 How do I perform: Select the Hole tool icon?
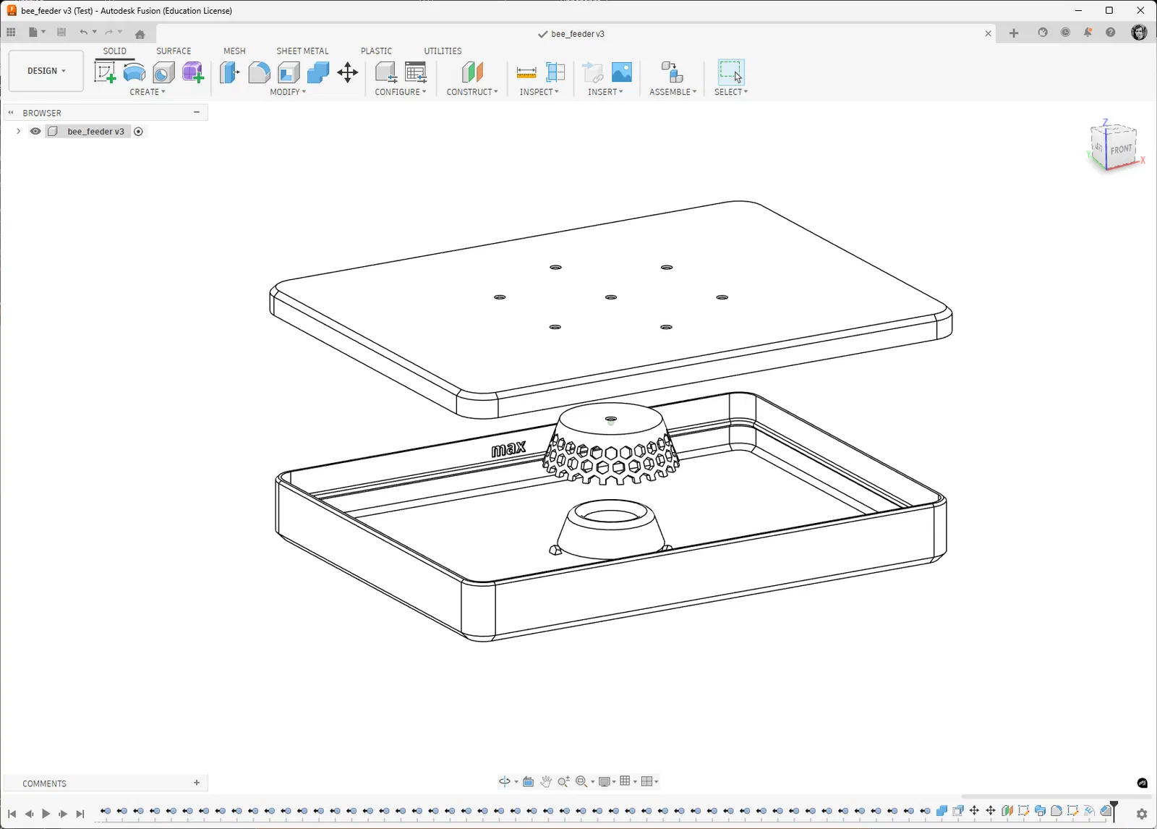click(163, 72)
